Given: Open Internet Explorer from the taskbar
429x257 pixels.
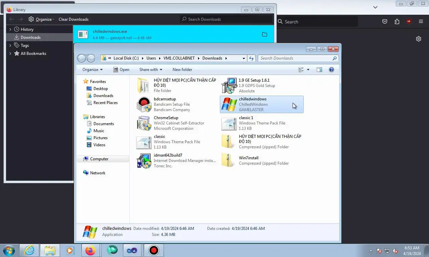Looking at the screenshot, I should click(29, 250).
